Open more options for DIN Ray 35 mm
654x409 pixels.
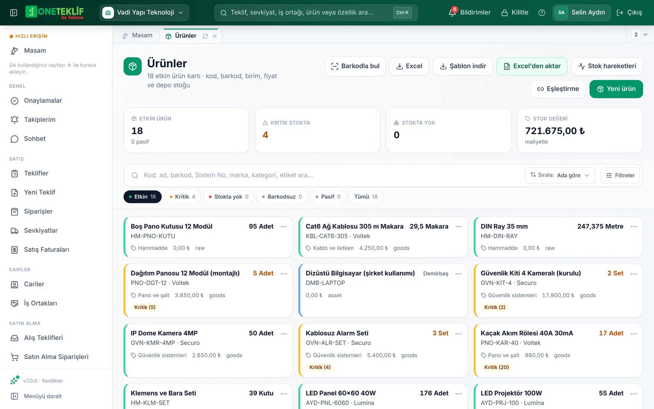[633, 227]
